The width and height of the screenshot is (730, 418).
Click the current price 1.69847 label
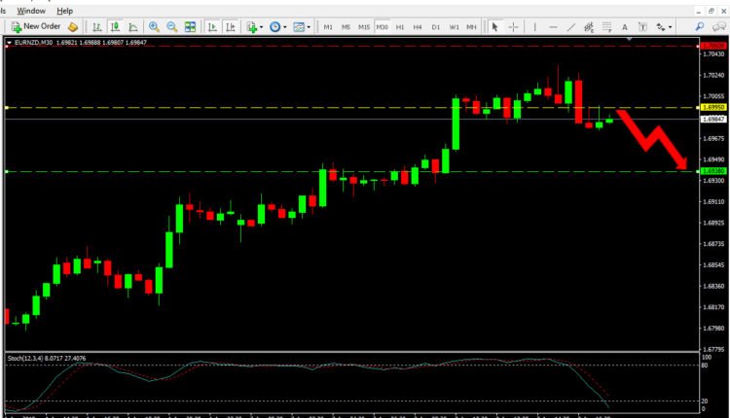coord(713,120)
